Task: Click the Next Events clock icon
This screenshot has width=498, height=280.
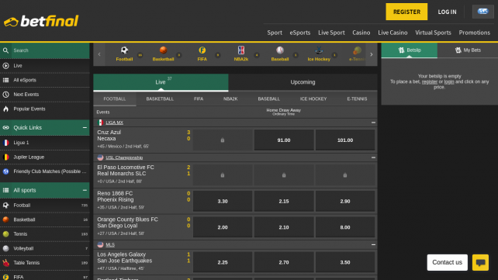Action: (x=5, y=95)
